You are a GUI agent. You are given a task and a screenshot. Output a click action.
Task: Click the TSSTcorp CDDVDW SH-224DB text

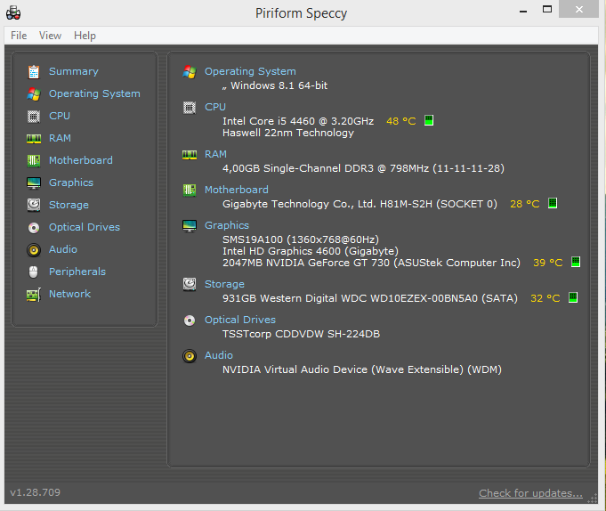click(301, 334)
